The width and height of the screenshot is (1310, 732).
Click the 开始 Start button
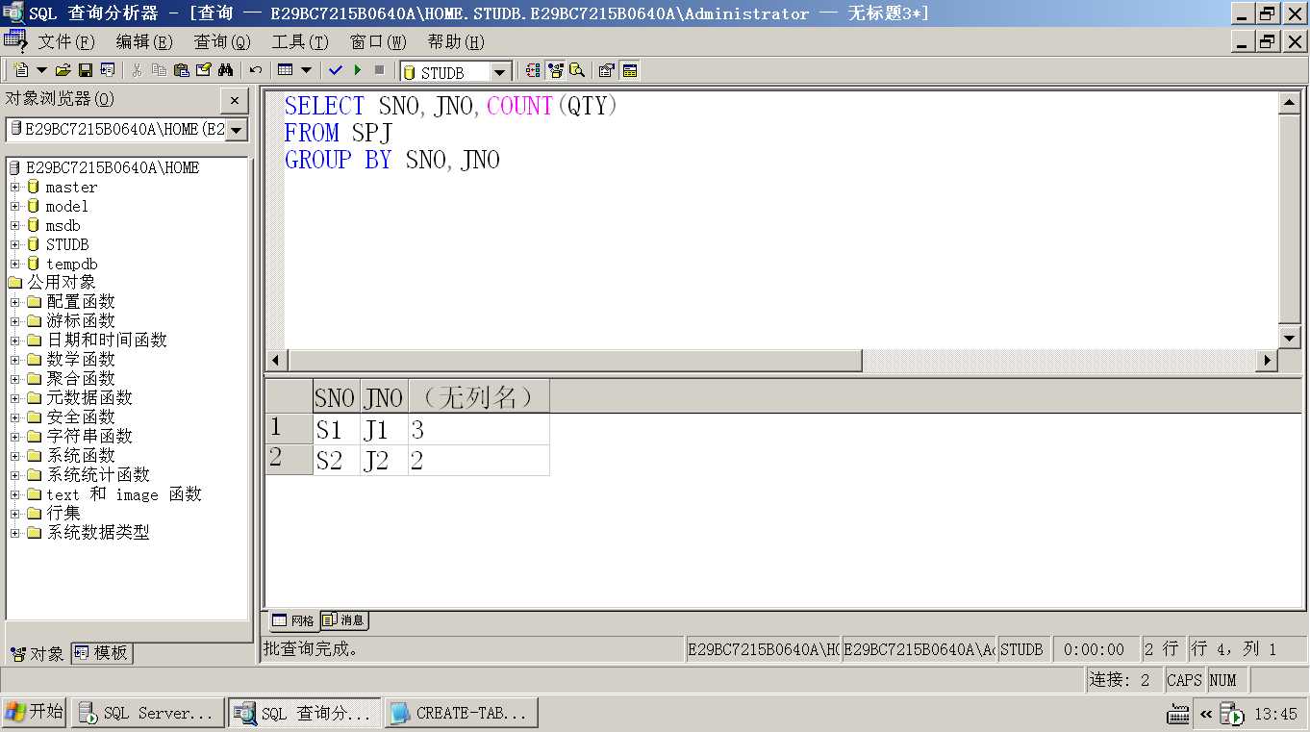click(x=34, y=712)
